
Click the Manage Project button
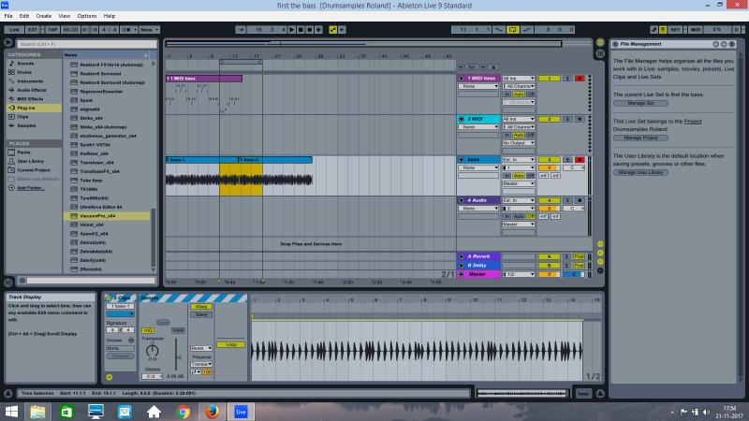[x=640, y=138]
